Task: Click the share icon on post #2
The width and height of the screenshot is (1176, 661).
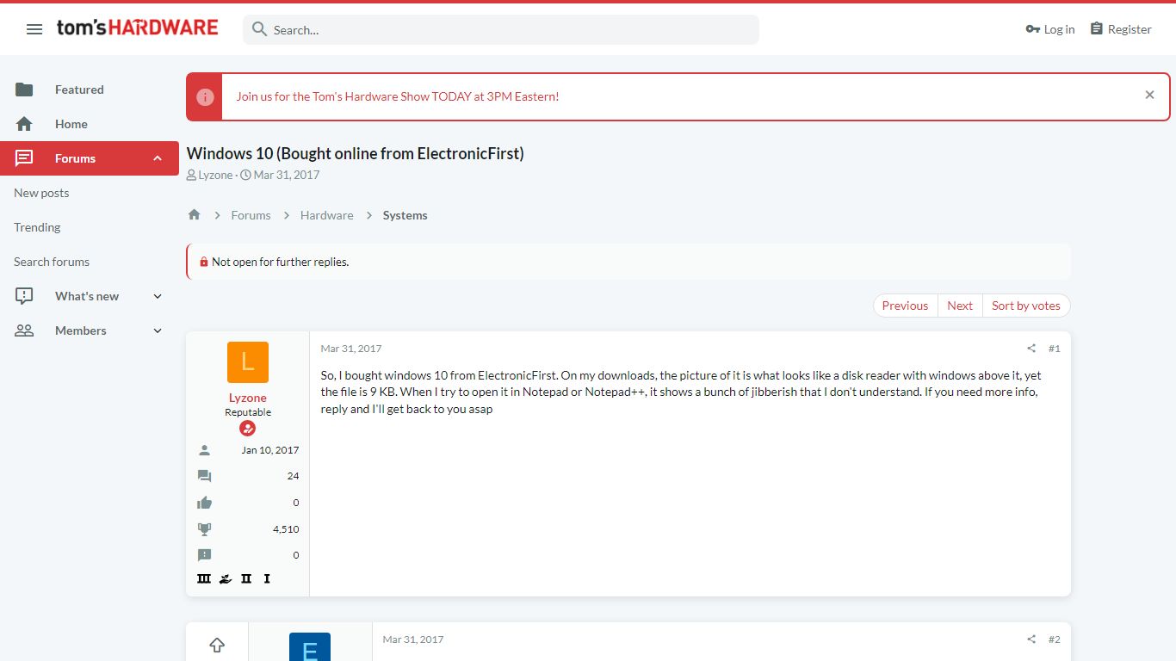Action: [x=1031, y=639]
